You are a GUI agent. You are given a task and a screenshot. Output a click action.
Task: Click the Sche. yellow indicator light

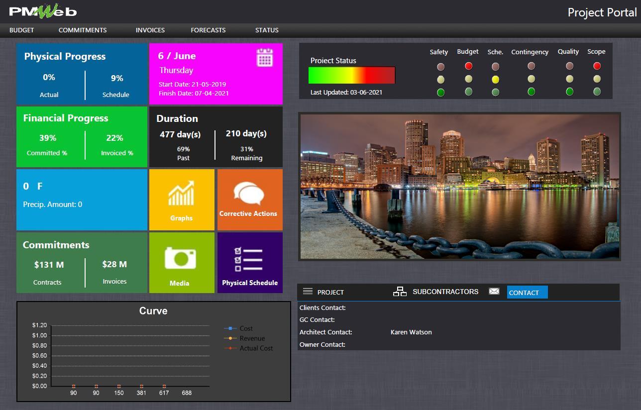click(x=495, y=79)
